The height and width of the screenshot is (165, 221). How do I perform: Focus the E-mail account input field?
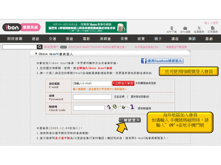92,83
